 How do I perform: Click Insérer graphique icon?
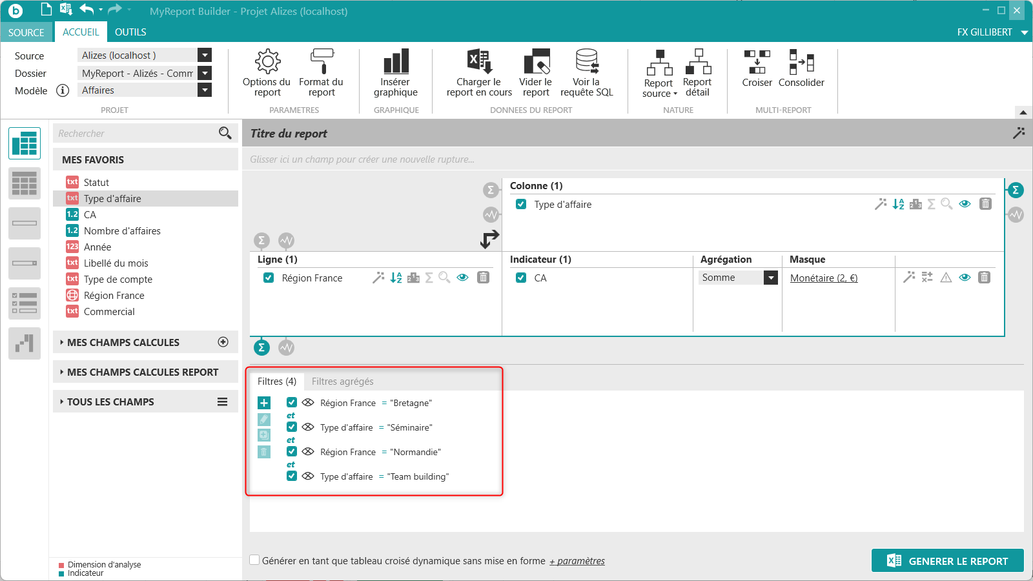coord(396,61)
